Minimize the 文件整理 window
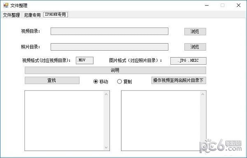 (207, 5)
